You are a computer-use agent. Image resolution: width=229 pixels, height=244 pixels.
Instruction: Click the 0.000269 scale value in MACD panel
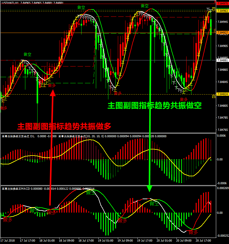coord(222,188)
